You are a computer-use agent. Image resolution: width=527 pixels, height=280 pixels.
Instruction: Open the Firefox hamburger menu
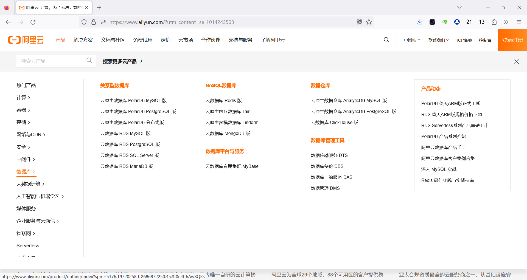519,22
